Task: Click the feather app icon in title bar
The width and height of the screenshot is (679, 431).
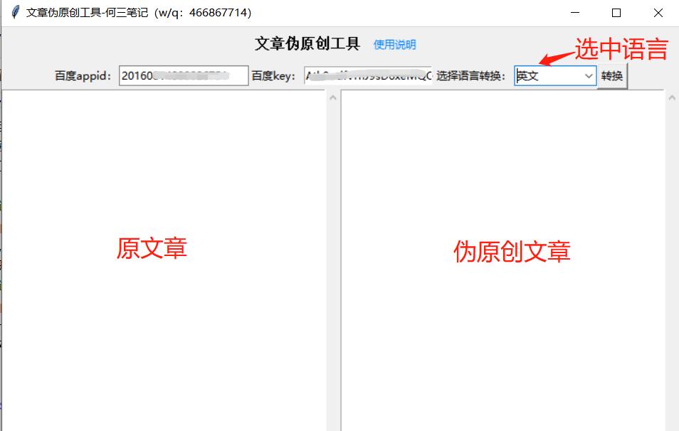Action: click(14, 13)
